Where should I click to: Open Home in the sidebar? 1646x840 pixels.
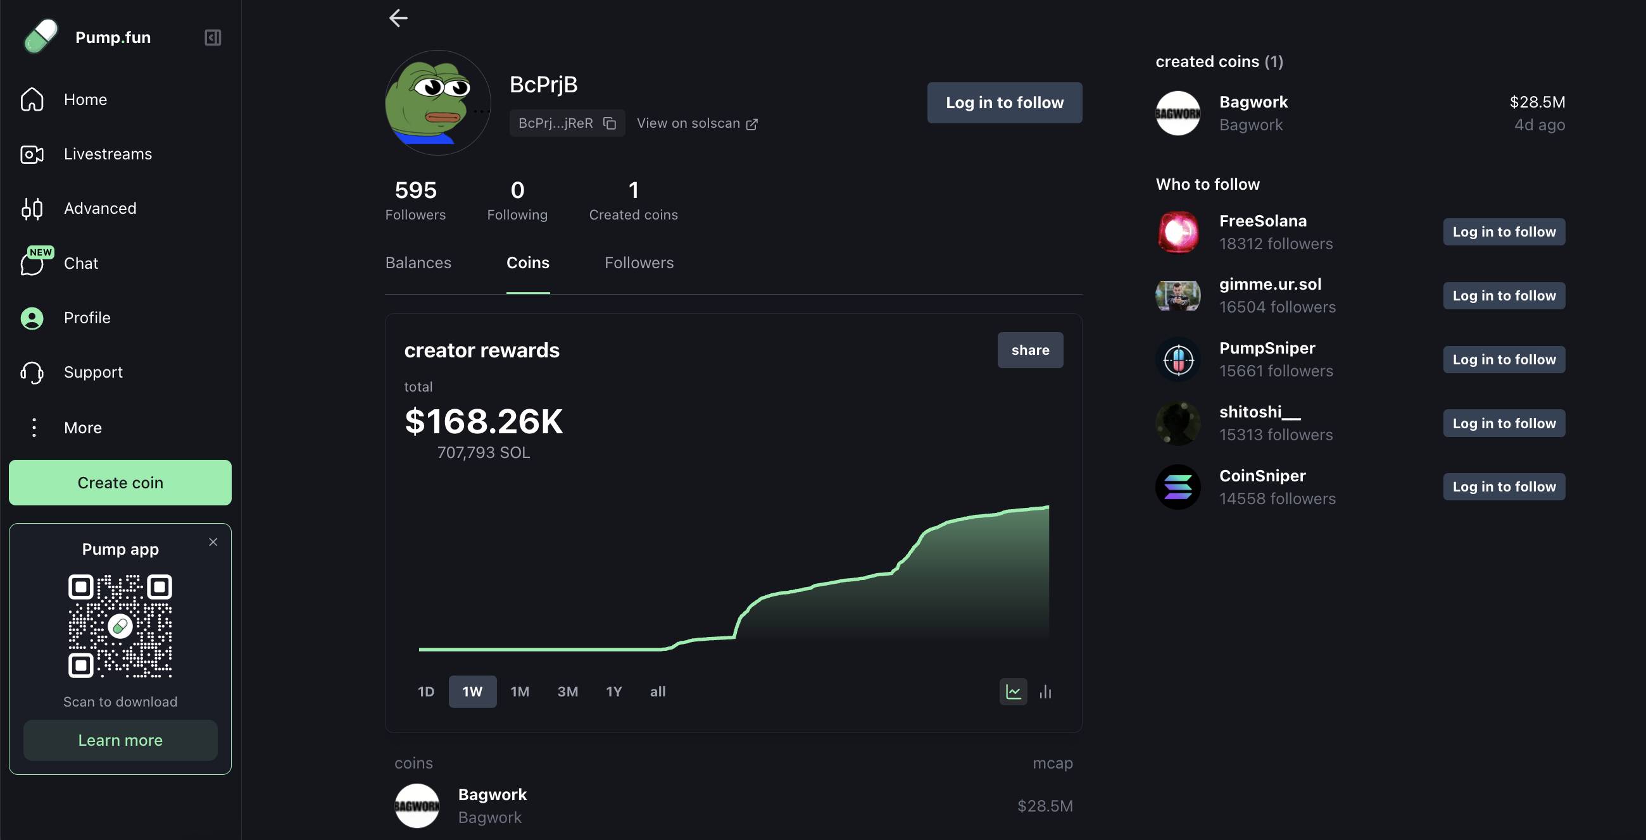85,99
